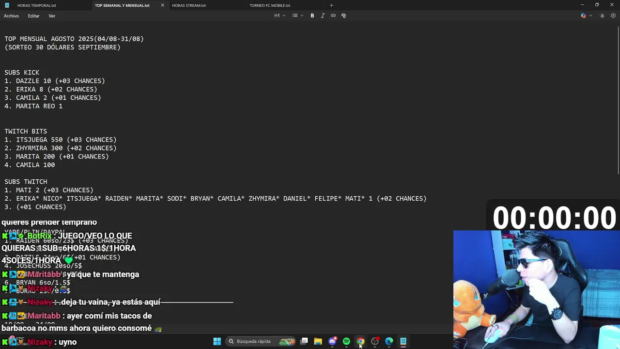Click the line '1. ITSJUEGA 550 (+03 CHANCES)'
The image size is (620, 349).
coord(61,140)
